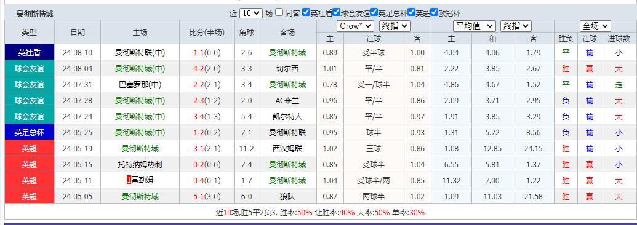Click the 英超 label on the 24-05-19 row
The width and height of the screenshot is (637, 225).
30,149
